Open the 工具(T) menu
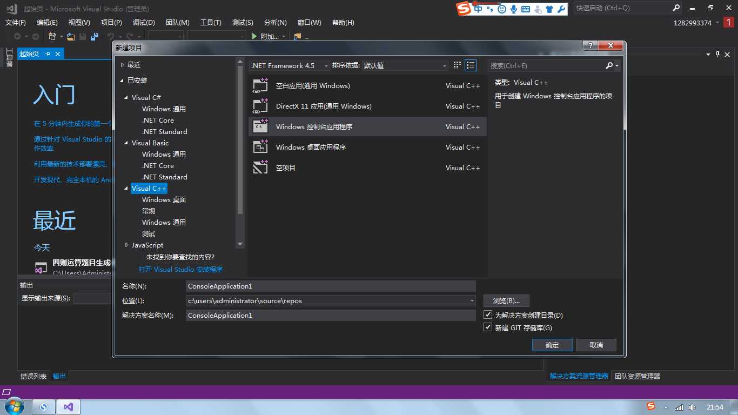The image size is (738, 415). [211, 23]
